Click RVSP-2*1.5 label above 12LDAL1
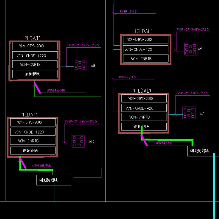This screenshot has height=219, width=219. click(128, 12)
